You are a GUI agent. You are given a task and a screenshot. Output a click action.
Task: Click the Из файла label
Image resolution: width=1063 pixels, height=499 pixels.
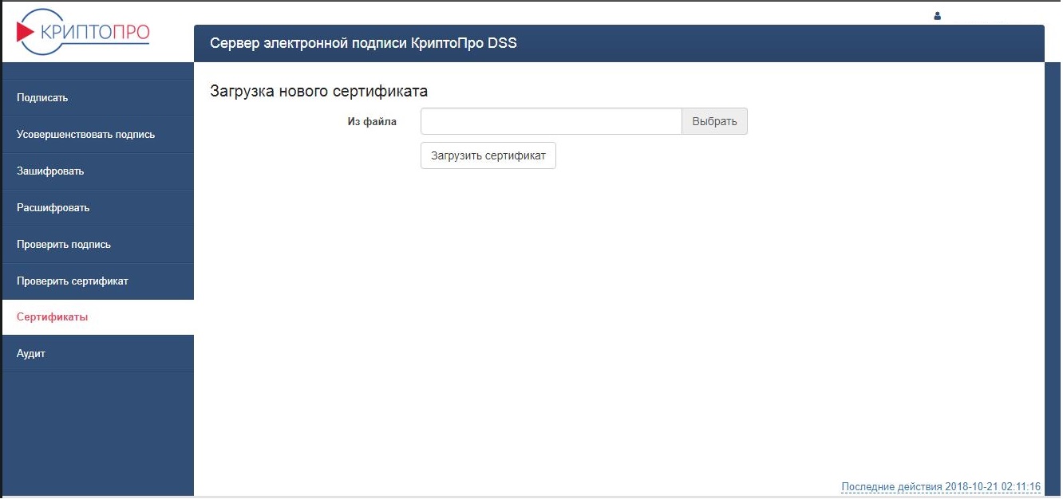click(x=372, y=122)
